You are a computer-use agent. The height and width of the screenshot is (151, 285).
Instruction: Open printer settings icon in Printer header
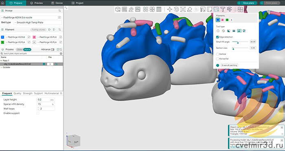pyautogui.click(x=59, y=11)
